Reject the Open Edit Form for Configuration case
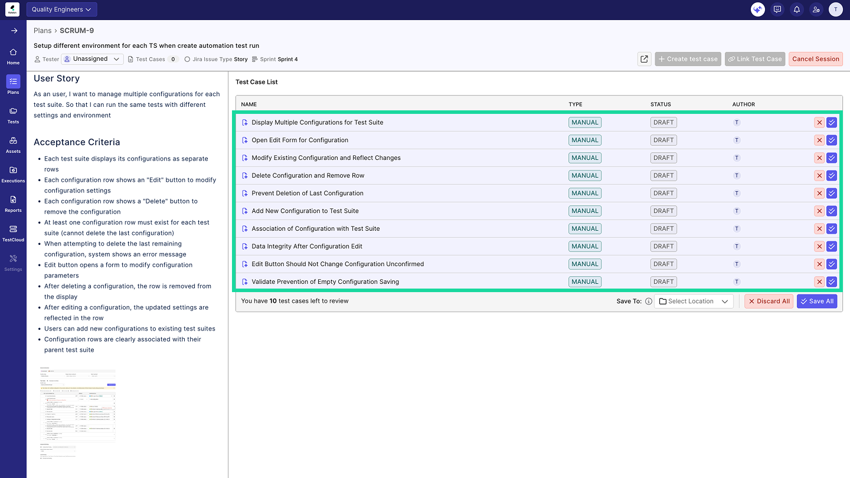The height and width of the screenshot is (478, 850). coord(819,140)
